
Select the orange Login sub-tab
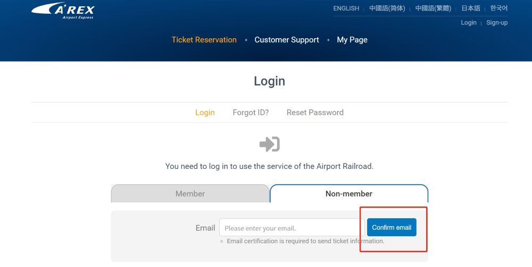(205, 113)
